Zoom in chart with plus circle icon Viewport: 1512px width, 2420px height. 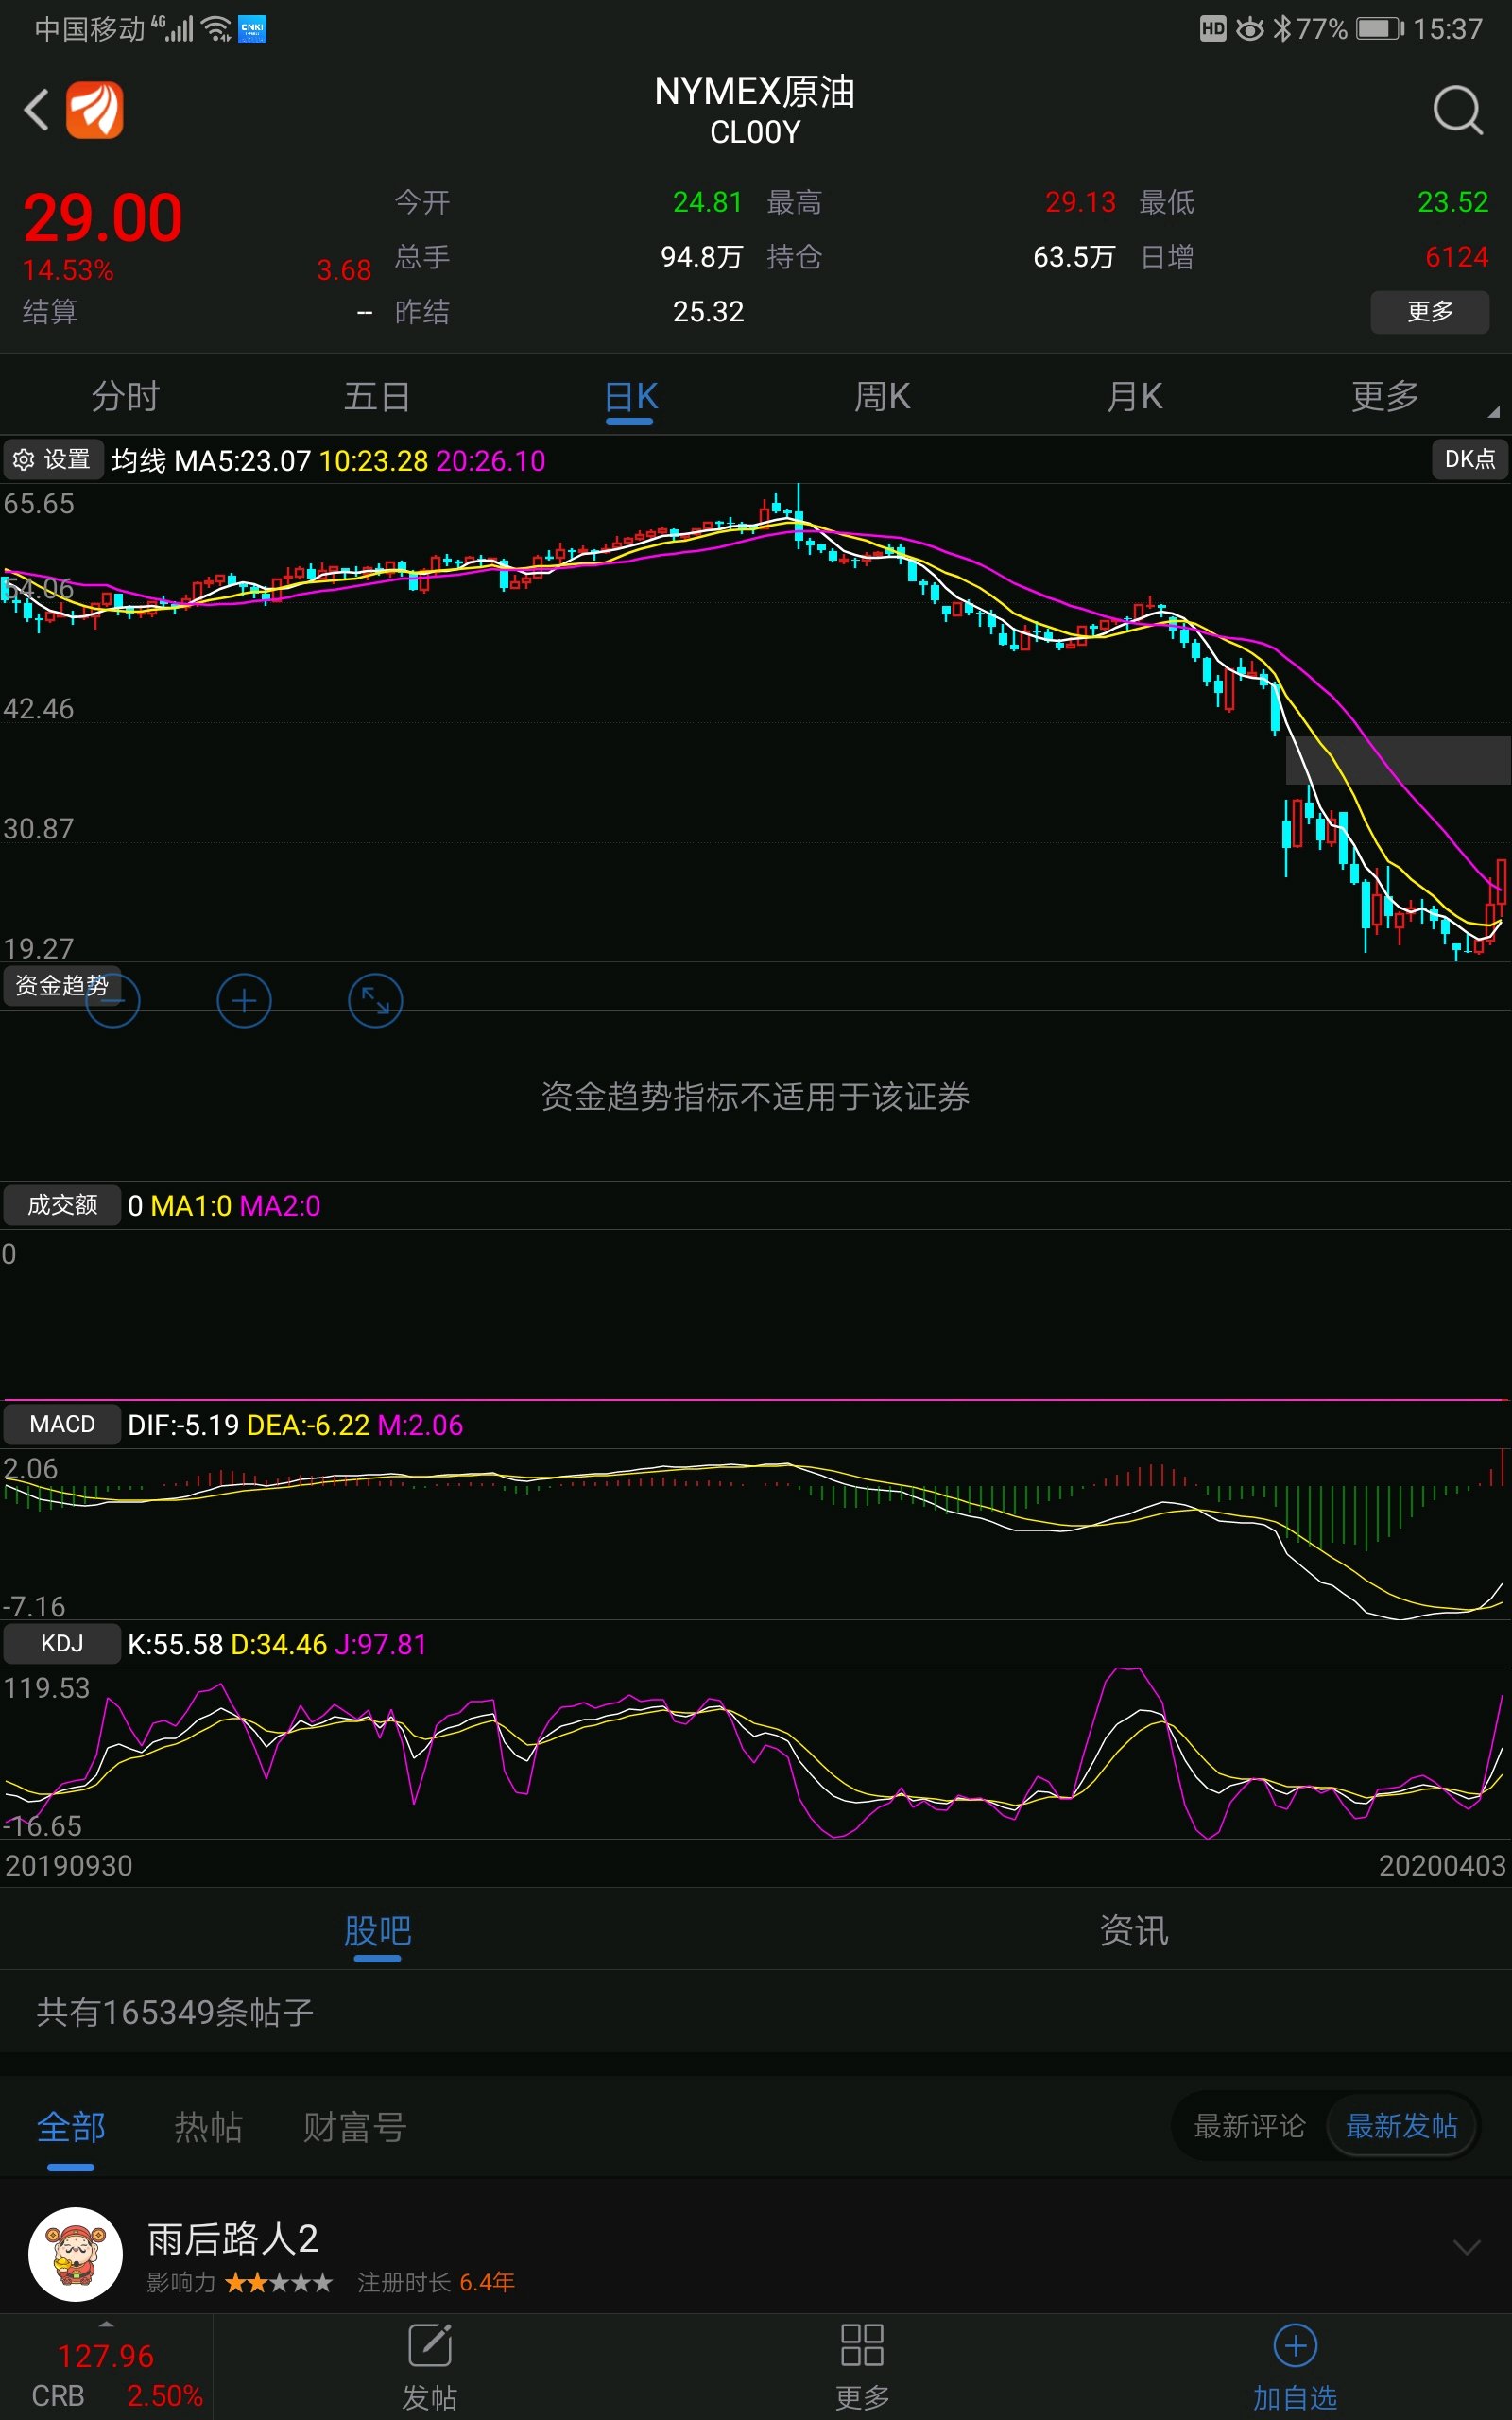[x=244, y=1000]
